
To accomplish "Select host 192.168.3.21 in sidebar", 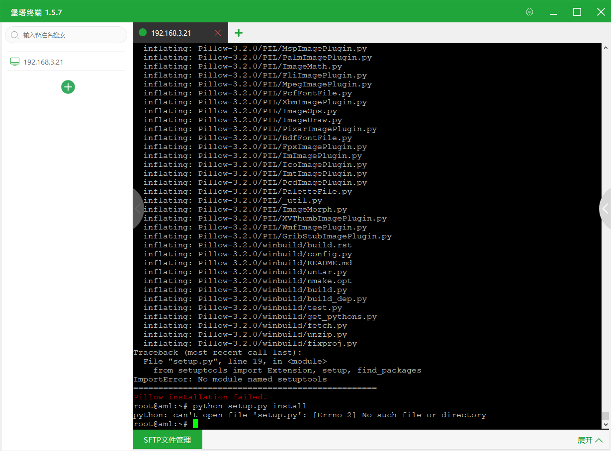I will pyautogui.click(x=66, y=62).
